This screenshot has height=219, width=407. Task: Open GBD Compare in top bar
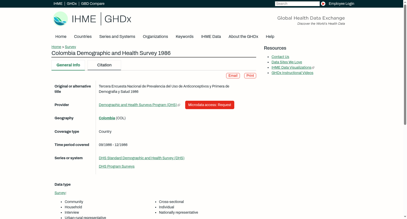tap(93, 4)
